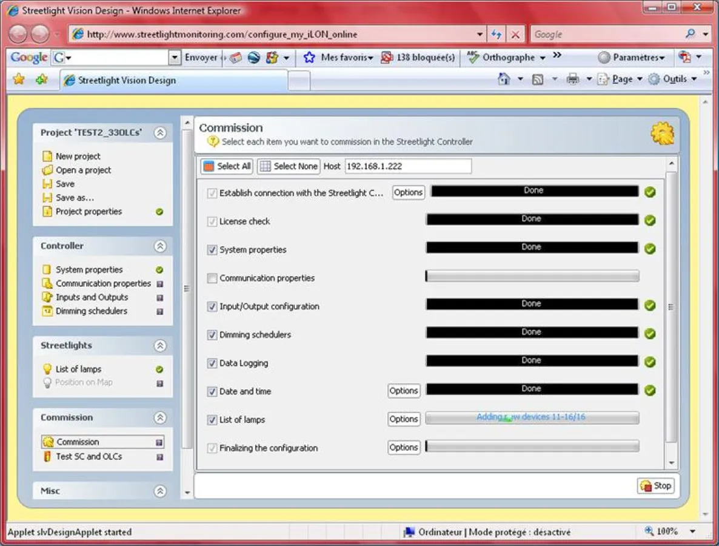719x546 pixels.
Task: Click the Communication properties sidebar icon
Action: coord(47,283)
